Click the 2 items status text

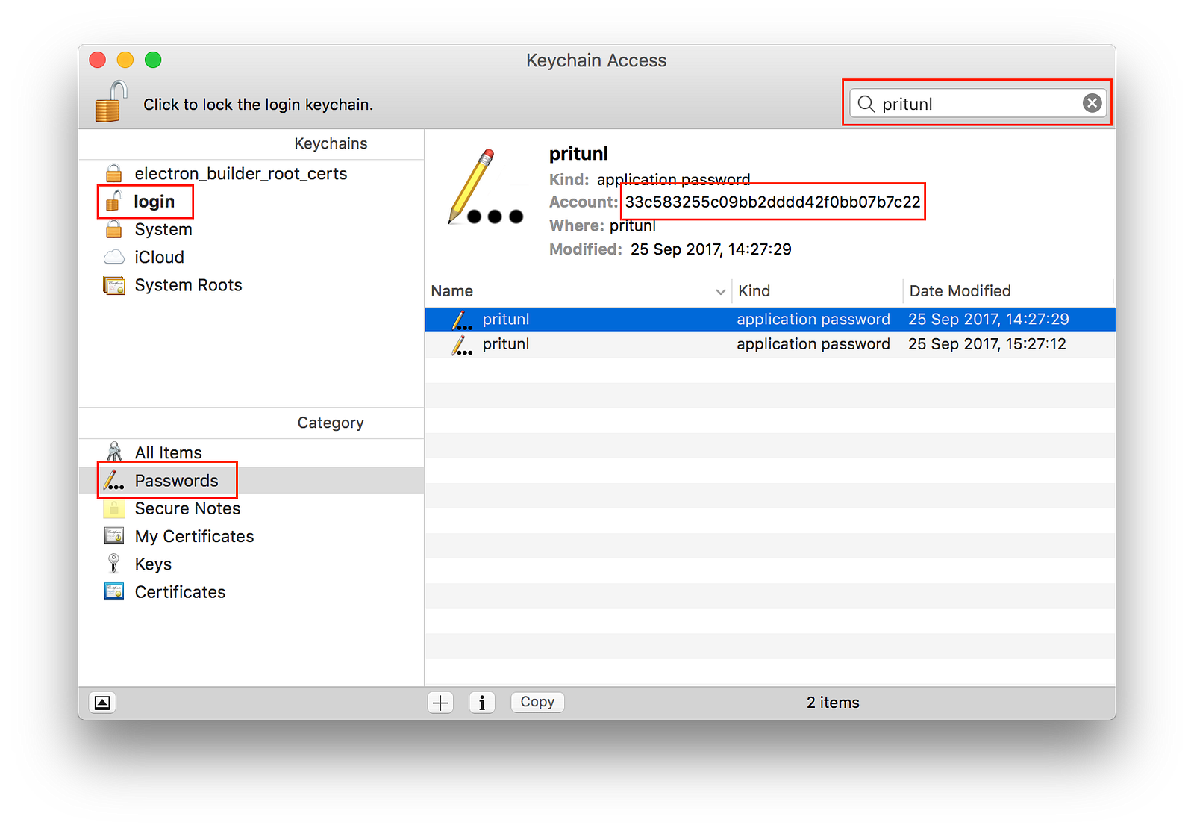(833, 703)
